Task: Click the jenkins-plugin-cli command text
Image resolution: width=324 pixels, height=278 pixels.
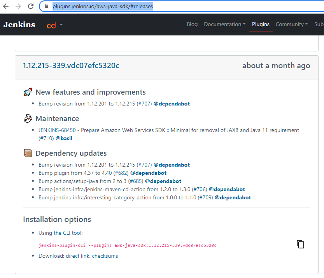Action: [128, 245]
